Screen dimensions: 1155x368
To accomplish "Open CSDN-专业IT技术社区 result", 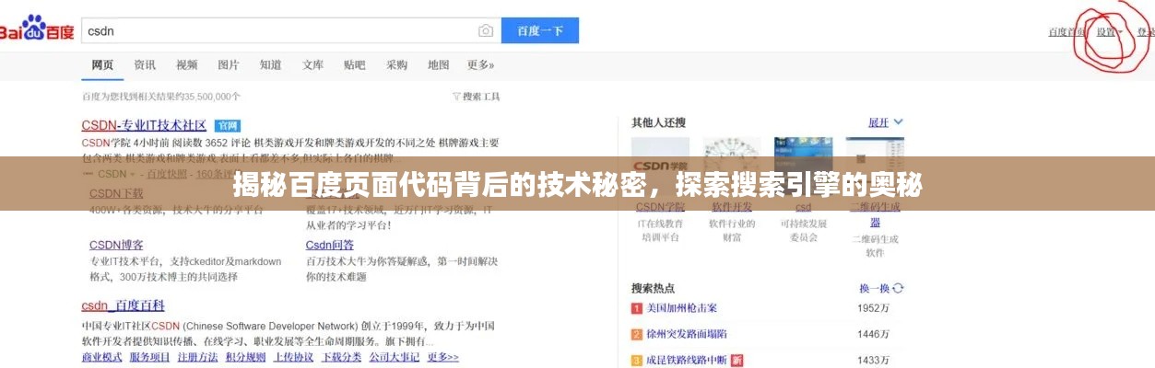I will tap(144, 124).
